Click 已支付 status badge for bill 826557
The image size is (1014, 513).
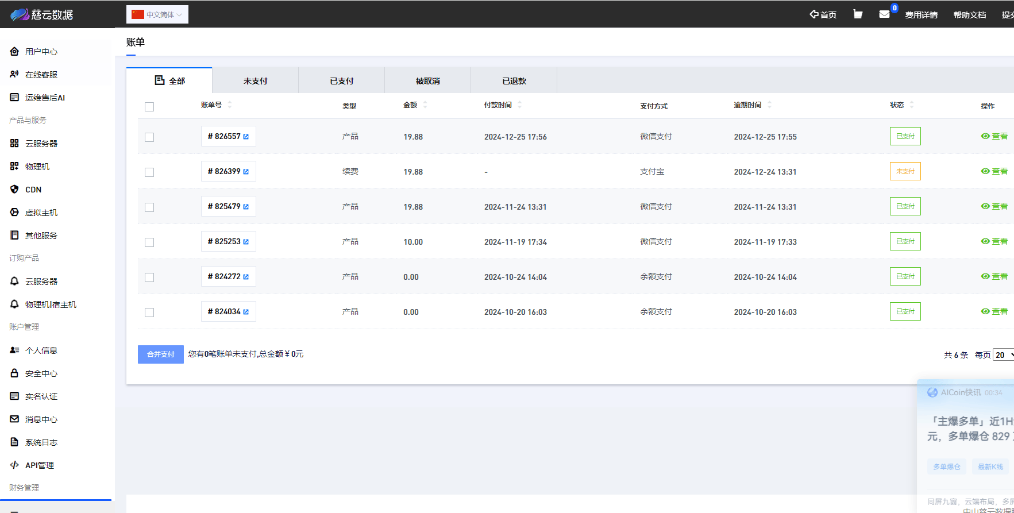(905, 136)
